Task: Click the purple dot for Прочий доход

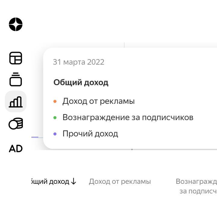Action: pyautogui.click(x=55, y=134)
